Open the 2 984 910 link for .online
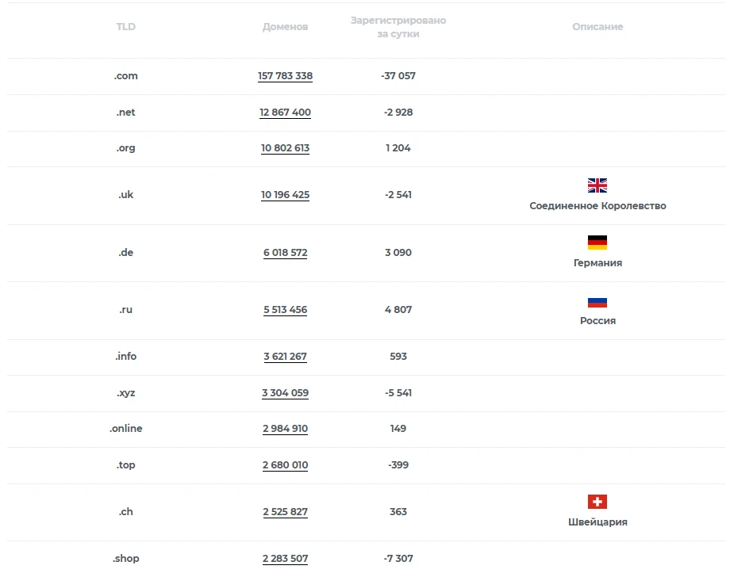Image resolution: width=730 pixels, height=577 pixels. pos(286,429)
